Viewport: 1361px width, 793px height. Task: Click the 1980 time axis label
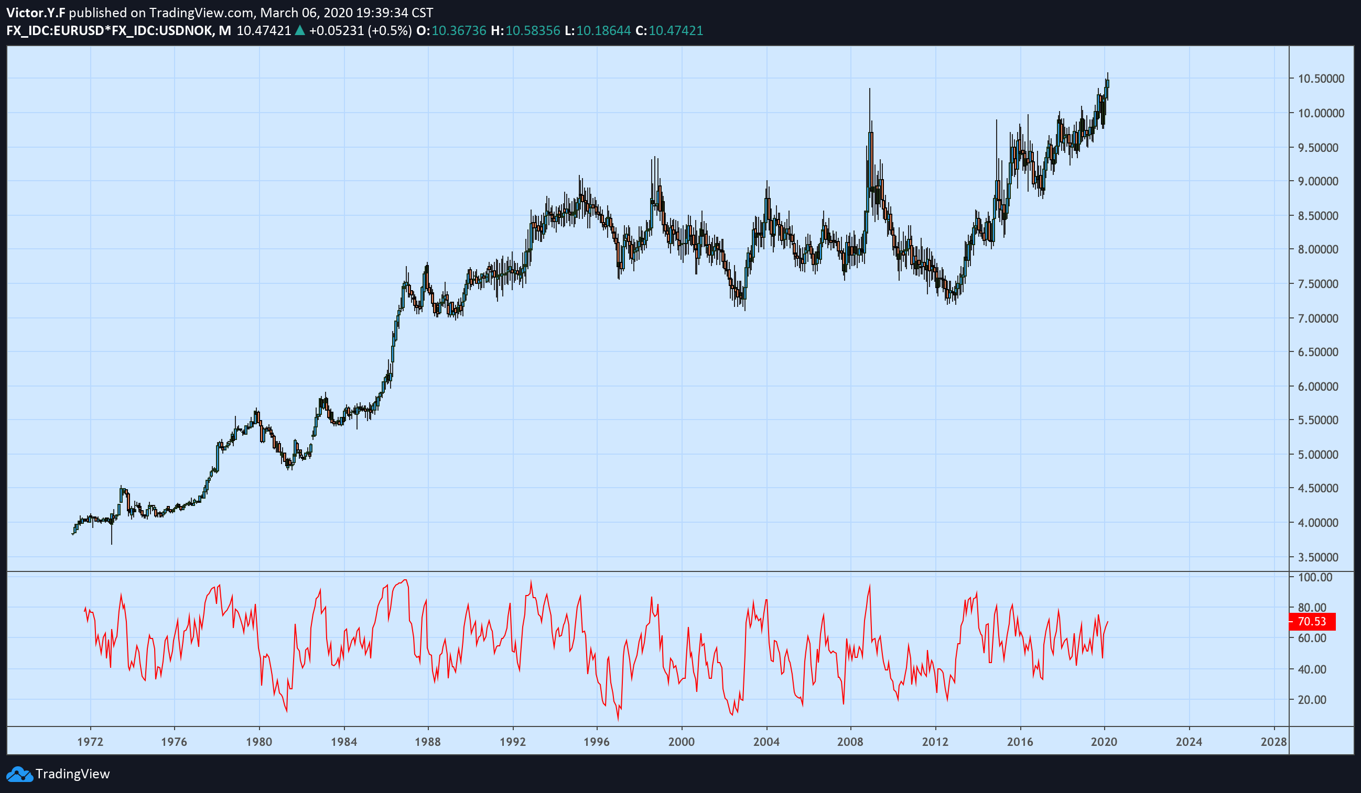[x=258, y=742]
